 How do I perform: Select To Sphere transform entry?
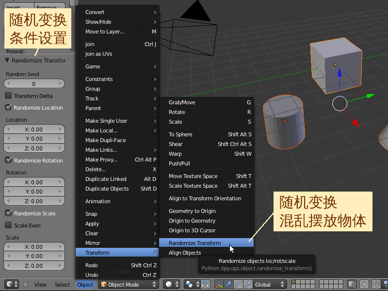207,134
